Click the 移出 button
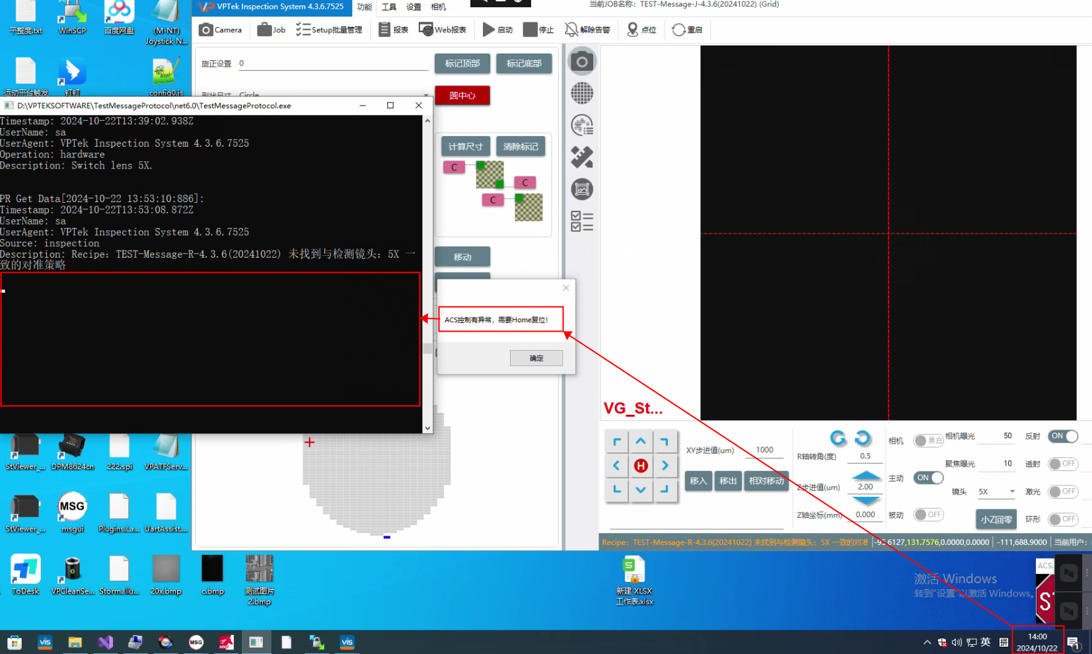Screen dimensions: 1092x654 coord(728,481)
